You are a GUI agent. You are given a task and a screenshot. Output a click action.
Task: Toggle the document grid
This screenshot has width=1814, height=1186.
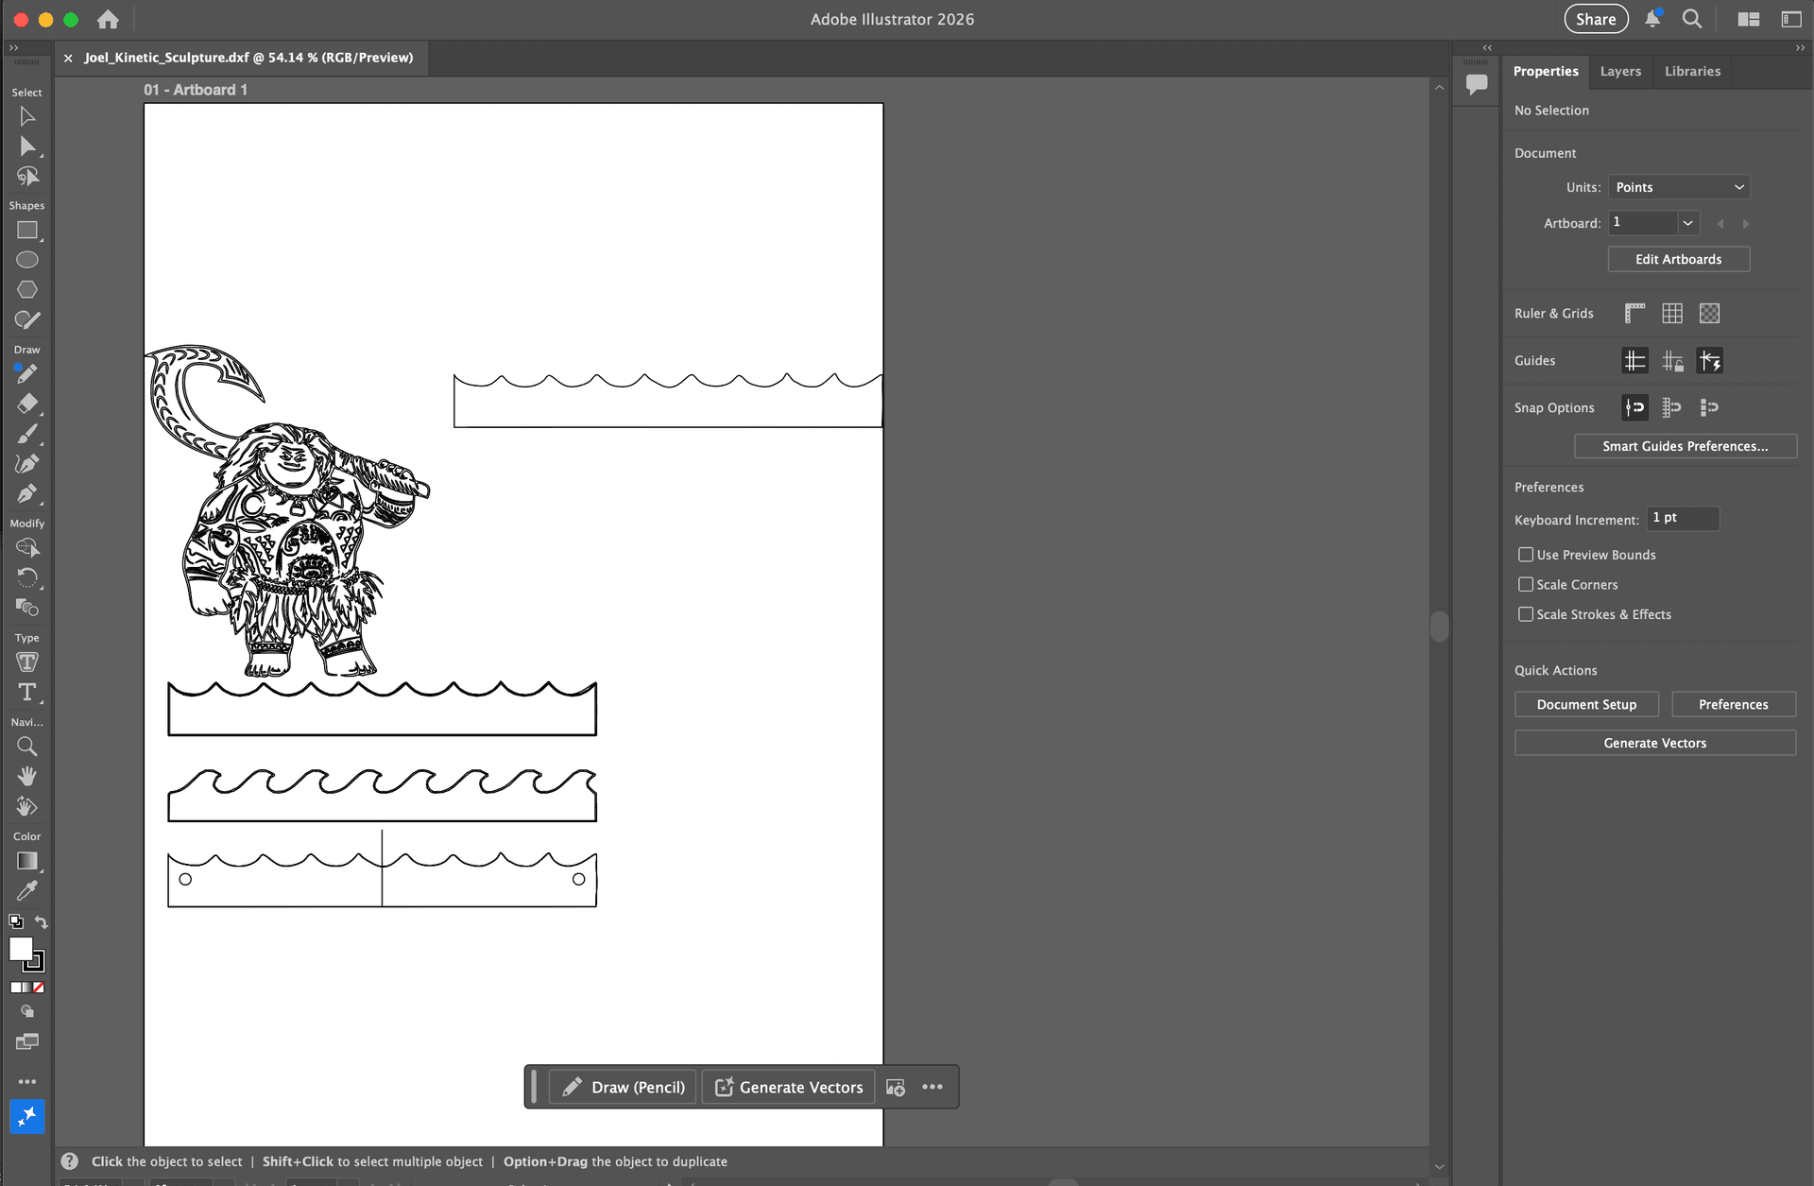click(1672, 313)
